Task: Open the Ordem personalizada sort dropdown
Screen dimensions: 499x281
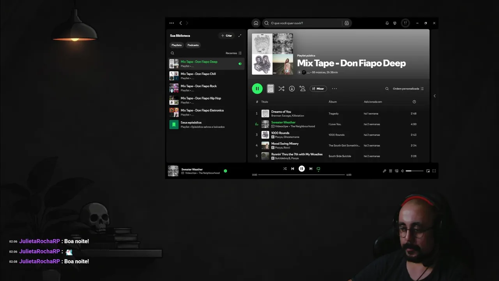Action: 408,89
